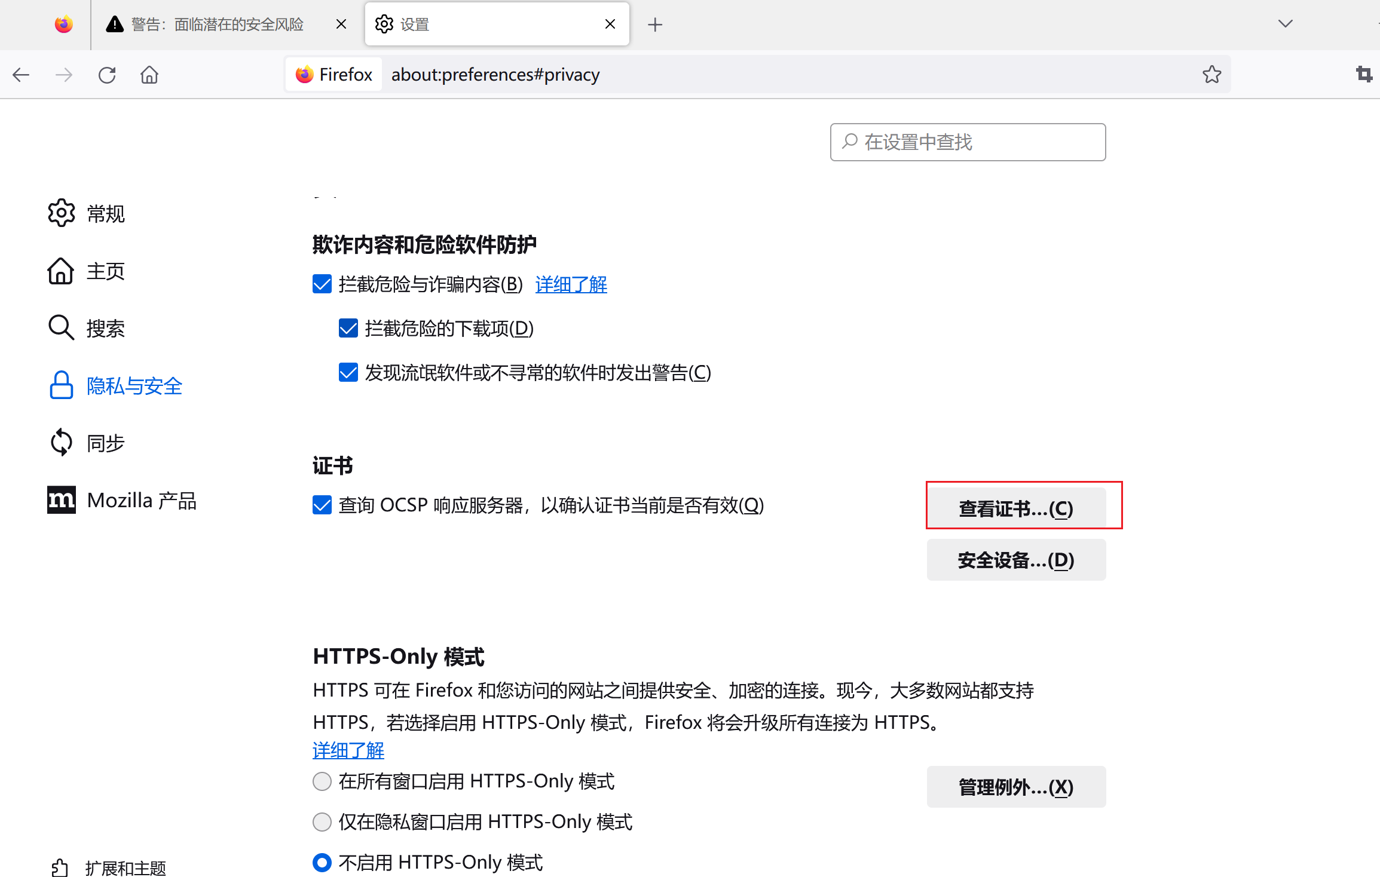Click the screenshot crop icon

tap(1363, 75)
